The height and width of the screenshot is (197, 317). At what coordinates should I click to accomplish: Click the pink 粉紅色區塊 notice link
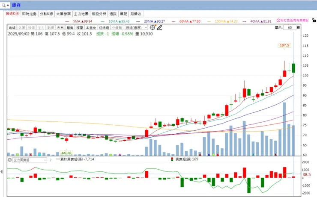pyautogui.click(x=295, y=21)
